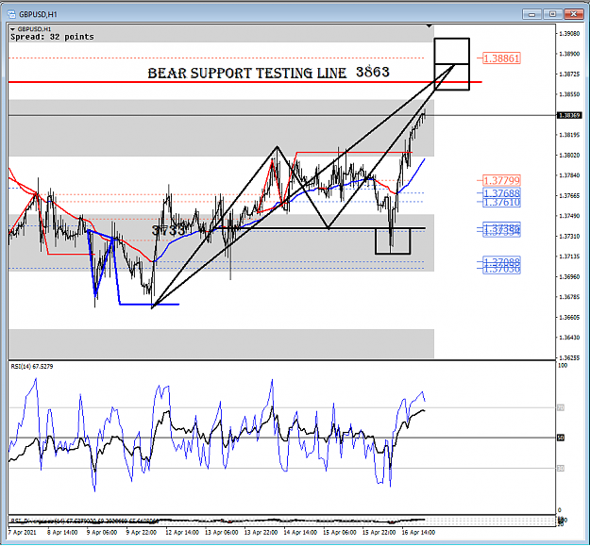The height and width of the screenshot is (546, 590).
Task: Click the 1.37840 price axis value
Action: 569,175
